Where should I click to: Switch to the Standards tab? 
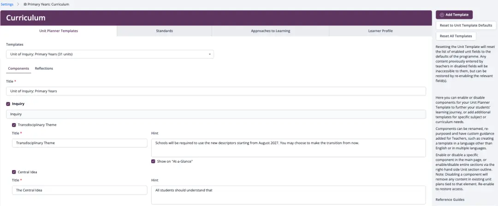[164, 31]
